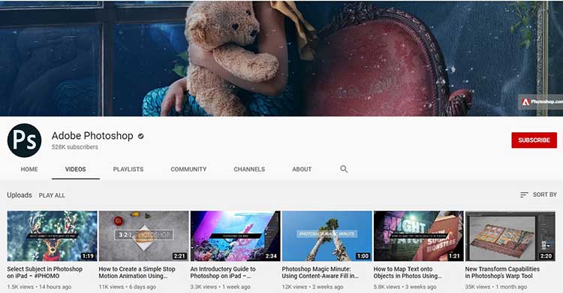Image resolution: width=563 pixels, height=293 pixels.
Task: Click the '11K views • 6 days ago' text
Action: 128,287
